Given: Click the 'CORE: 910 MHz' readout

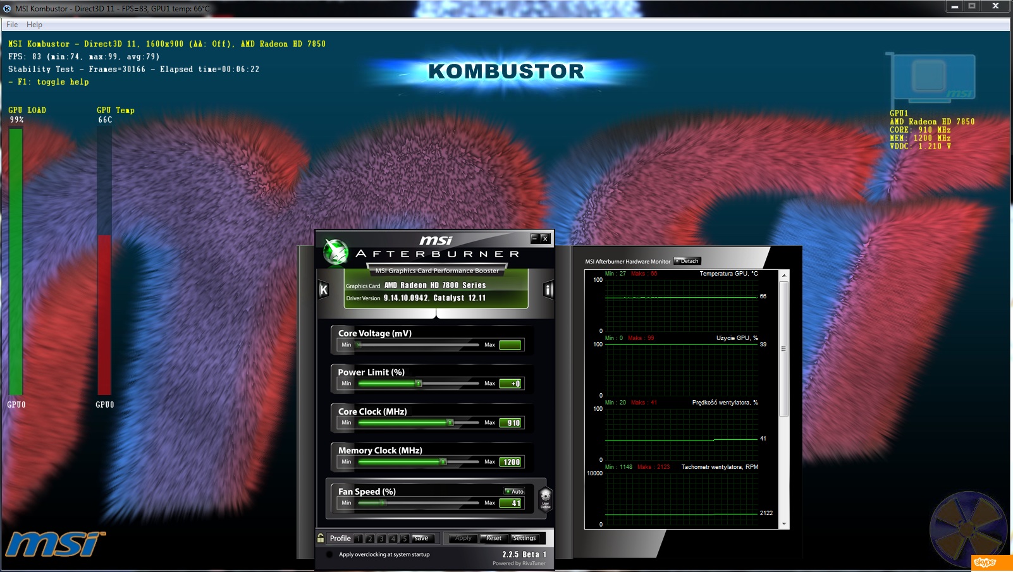Looking at the screenshot, I should (x=920, y=130).
